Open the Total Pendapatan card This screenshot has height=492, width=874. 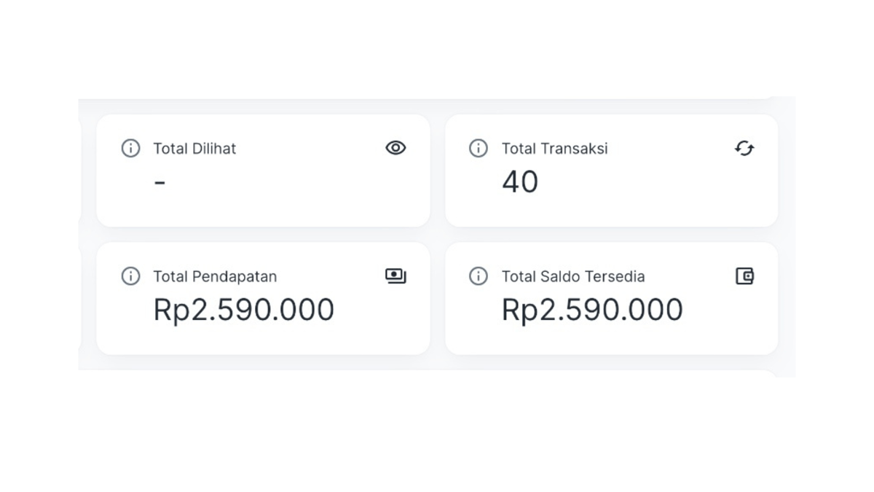tap(262, 297)
